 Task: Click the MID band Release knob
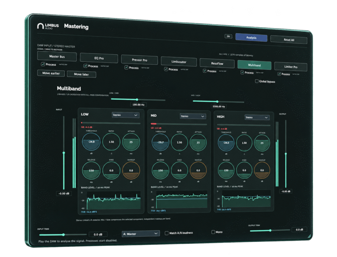pyautogui.click(x=160, y=170)
